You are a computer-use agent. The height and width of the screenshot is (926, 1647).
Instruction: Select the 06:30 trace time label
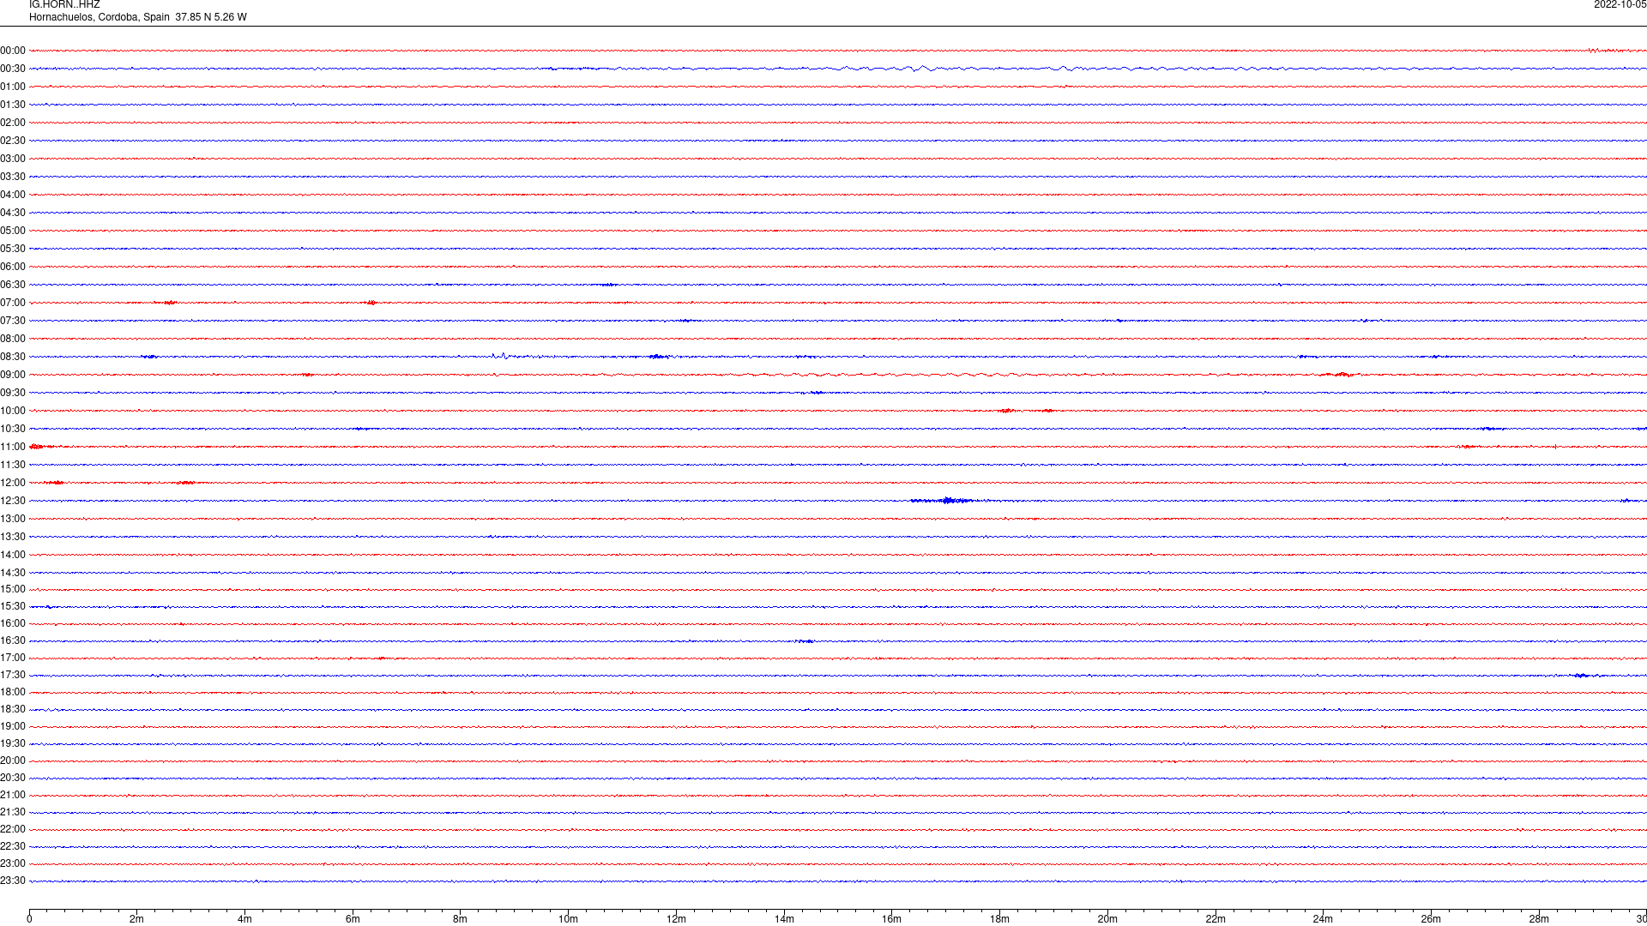13,285
